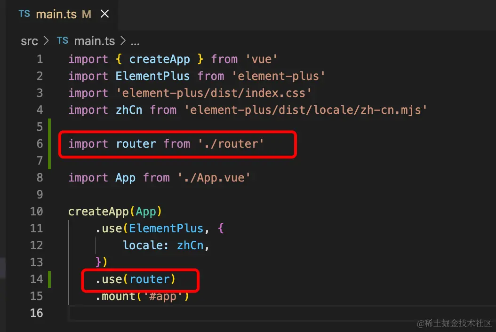Click .use(ElementPlus on line 11
496x332 pixels.
click(149, 228)
